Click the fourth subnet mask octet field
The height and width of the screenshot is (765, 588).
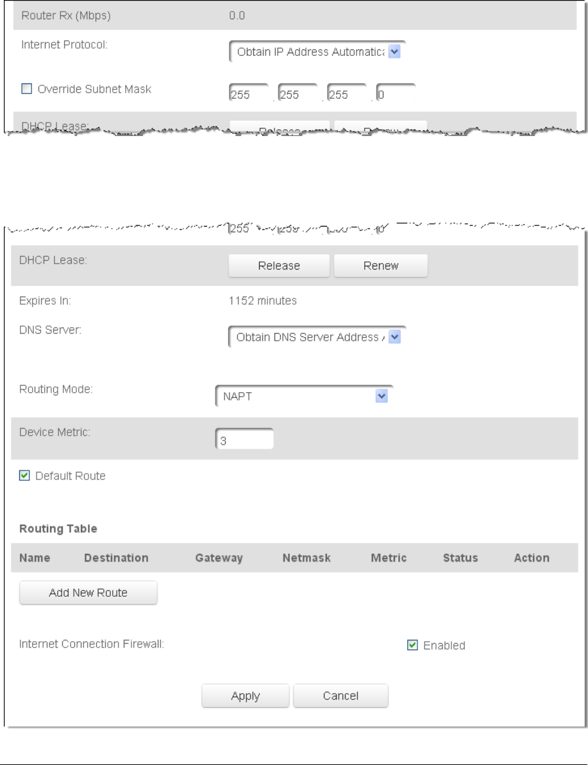396,92
